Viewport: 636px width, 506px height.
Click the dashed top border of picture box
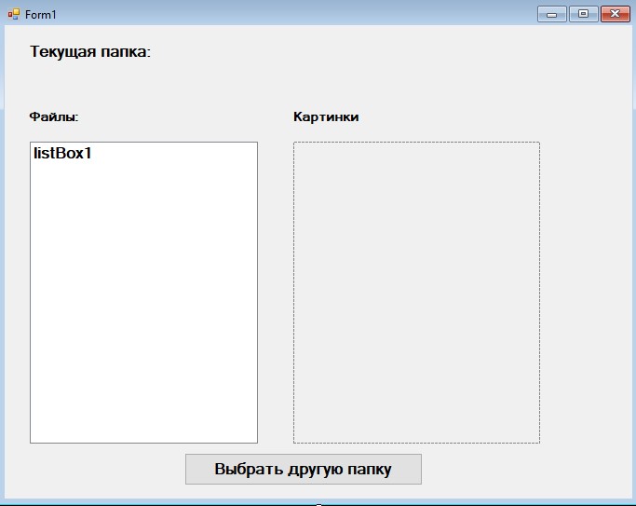tap(416, 143)
